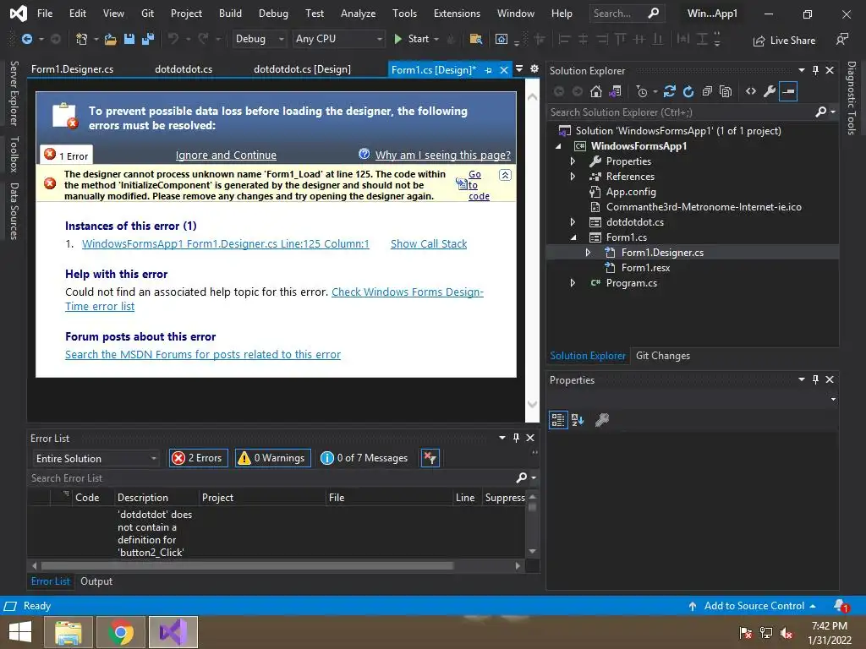Click Search Solution Explorer input field
Image resolution: width=866 pixels, height=649 pixels.
coord(681,112)
